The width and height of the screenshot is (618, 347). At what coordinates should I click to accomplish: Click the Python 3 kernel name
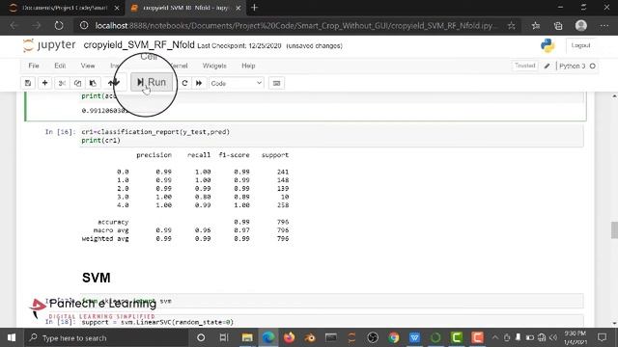(573, 67)
